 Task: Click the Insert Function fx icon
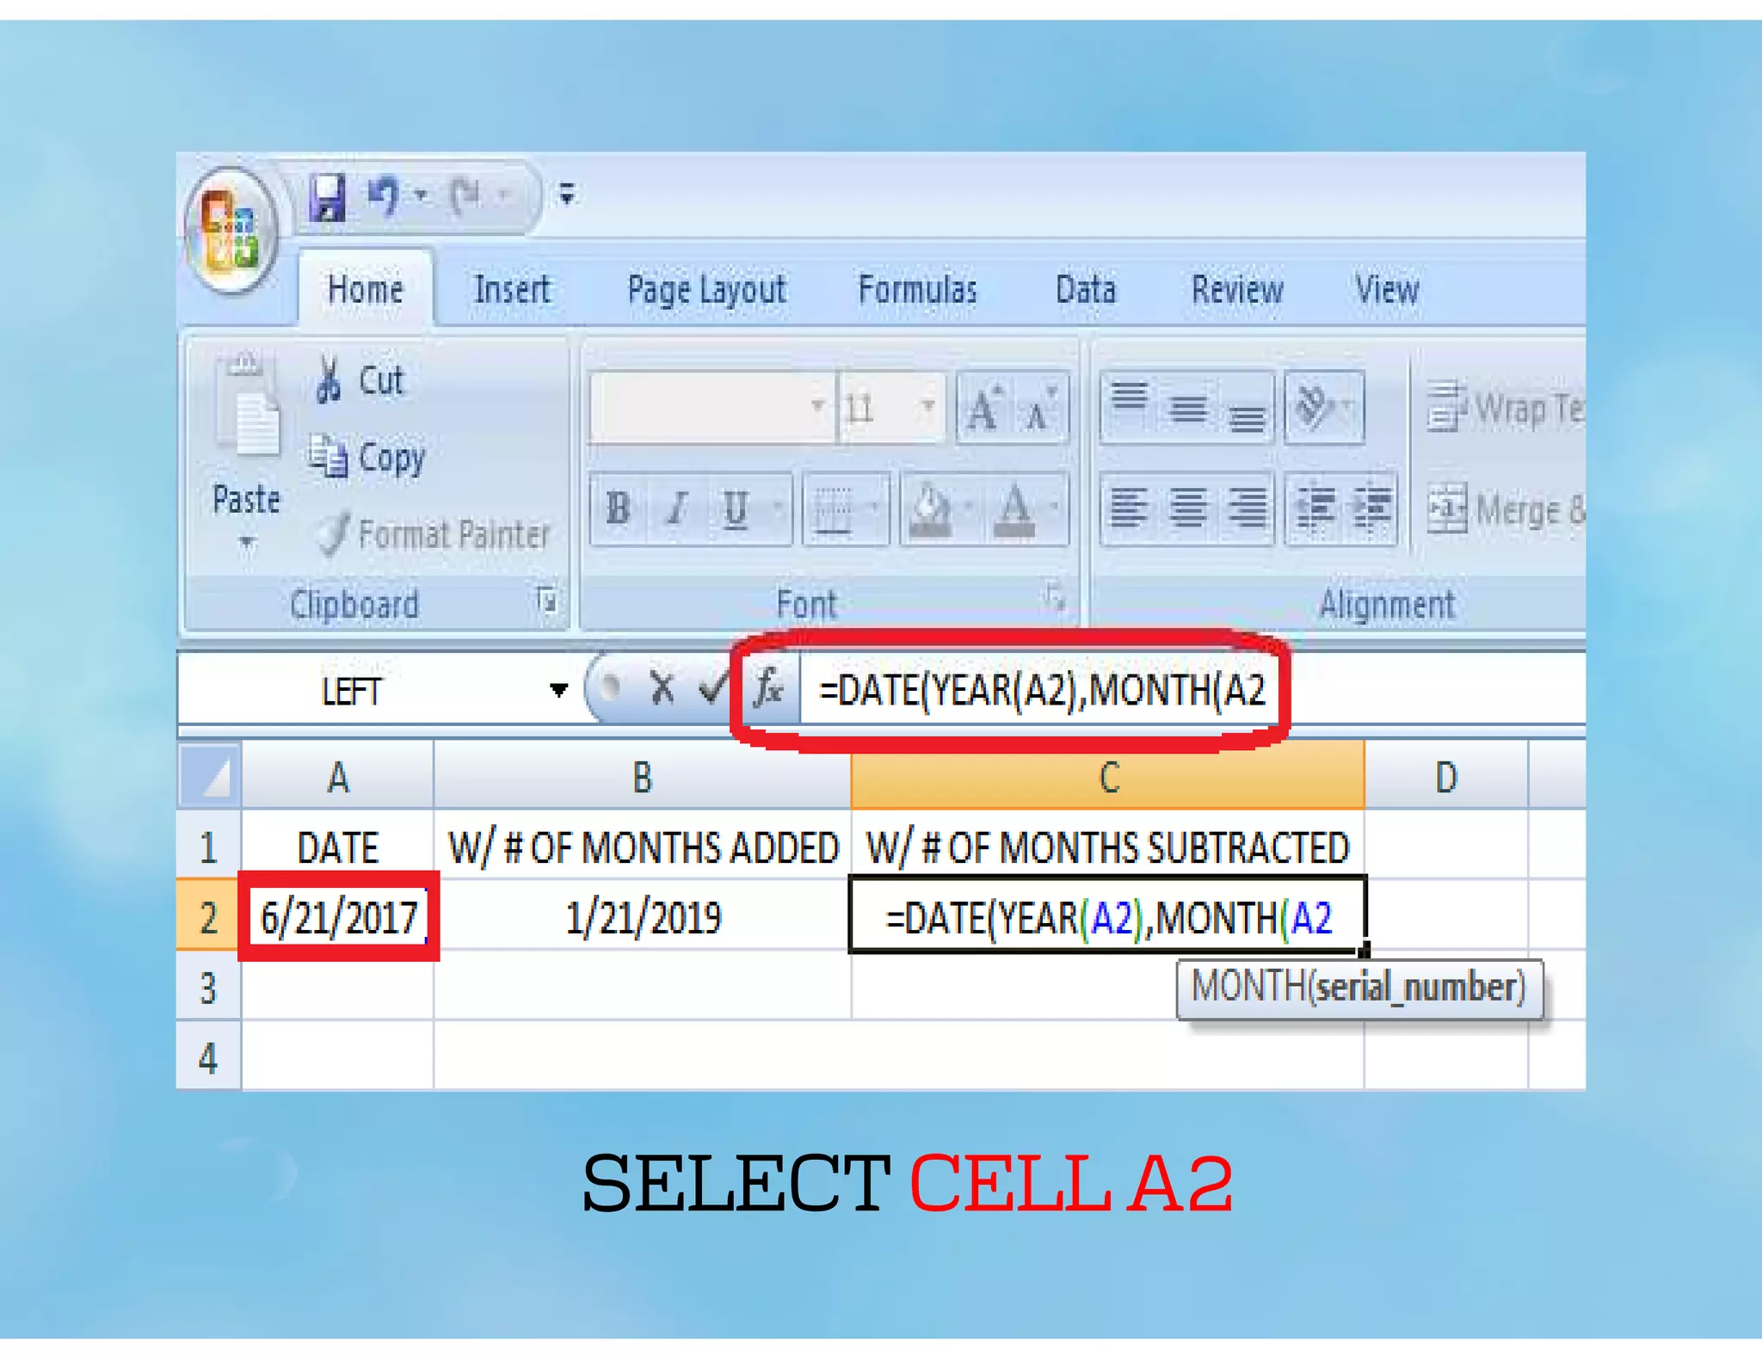(x=768, y=689)
